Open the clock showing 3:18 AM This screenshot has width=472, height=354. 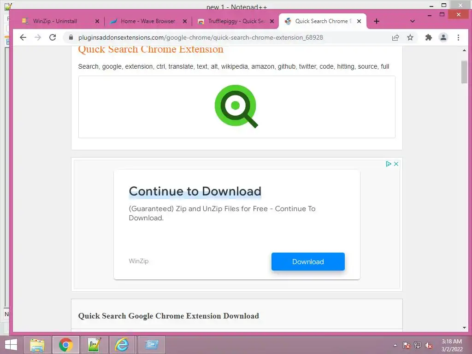coord(452,345)
